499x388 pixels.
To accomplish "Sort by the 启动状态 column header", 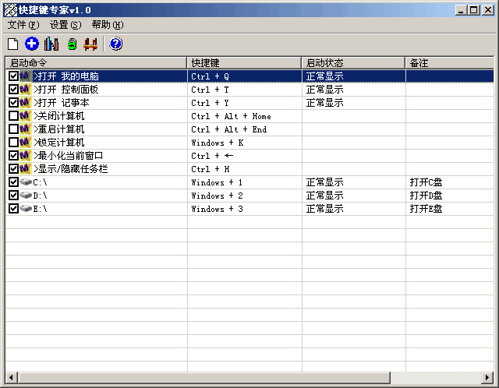I will click(x=353, y=63).
